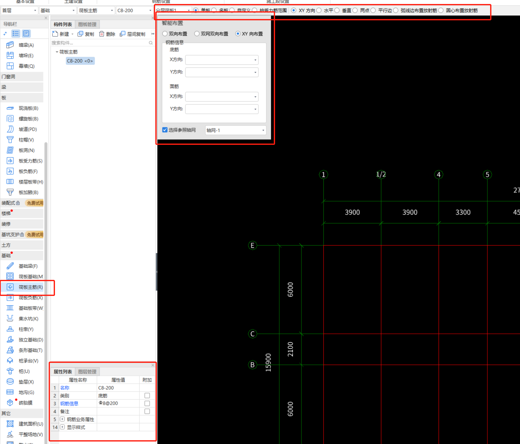
Task: Select the 现浇板(B) icon
Action: coord(10,108)
